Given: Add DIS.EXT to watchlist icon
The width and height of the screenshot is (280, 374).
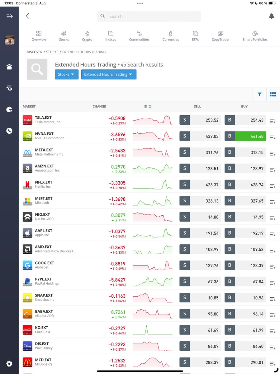Looking at the screenshot, I should (273, 348).
